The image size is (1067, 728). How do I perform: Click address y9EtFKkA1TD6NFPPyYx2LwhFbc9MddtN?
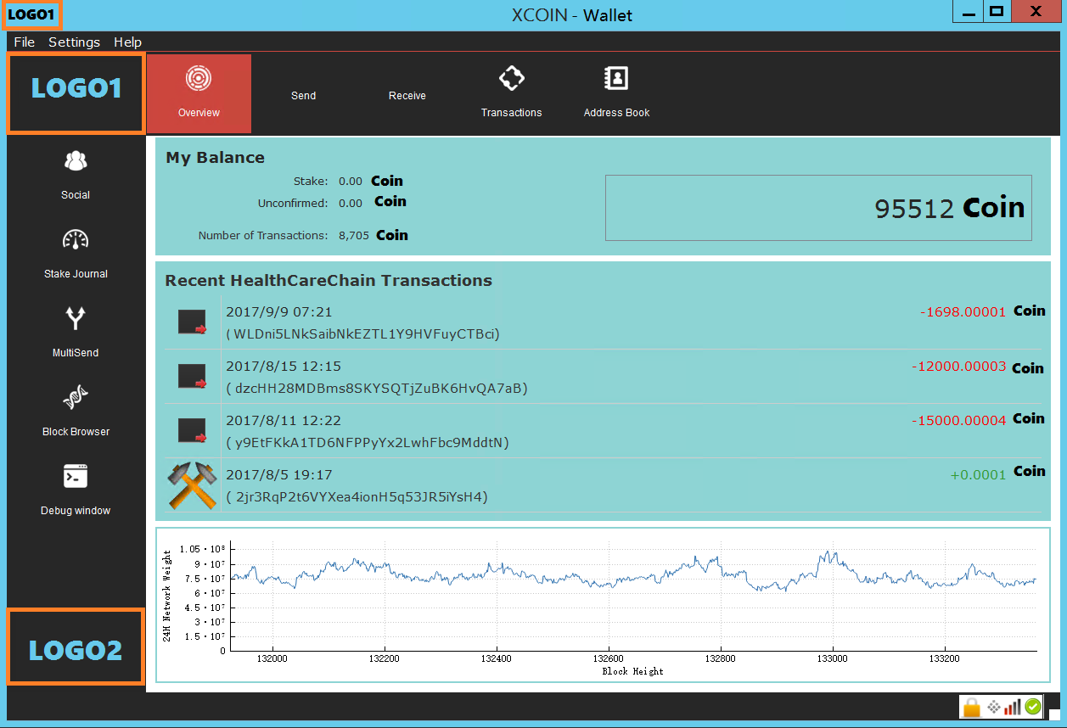[x=368, y=443]
